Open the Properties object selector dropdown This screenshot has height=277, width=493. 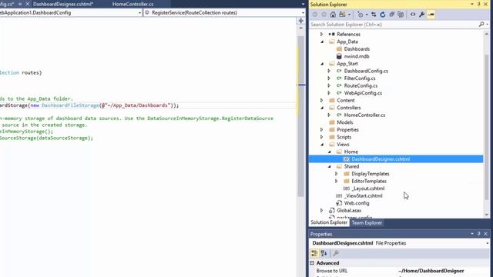[x=487, y=243]
